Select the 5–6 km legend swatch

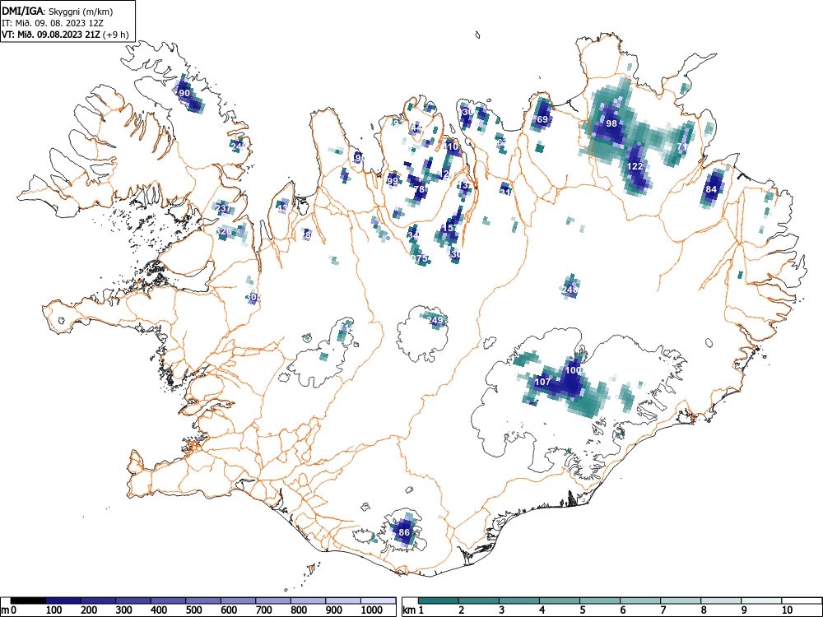point(600,601)
